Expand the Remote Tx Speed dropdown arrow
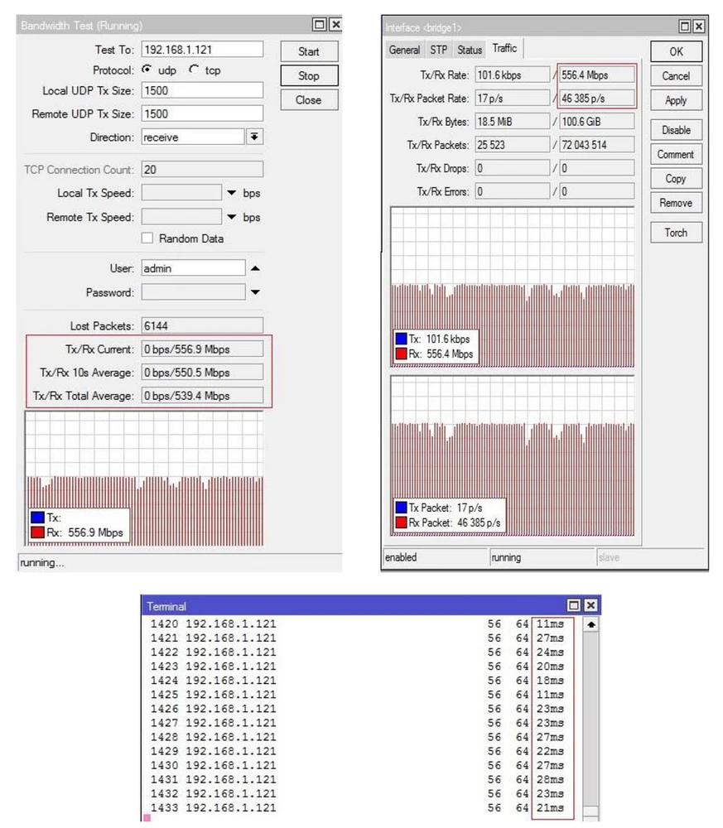 point(231,218)
